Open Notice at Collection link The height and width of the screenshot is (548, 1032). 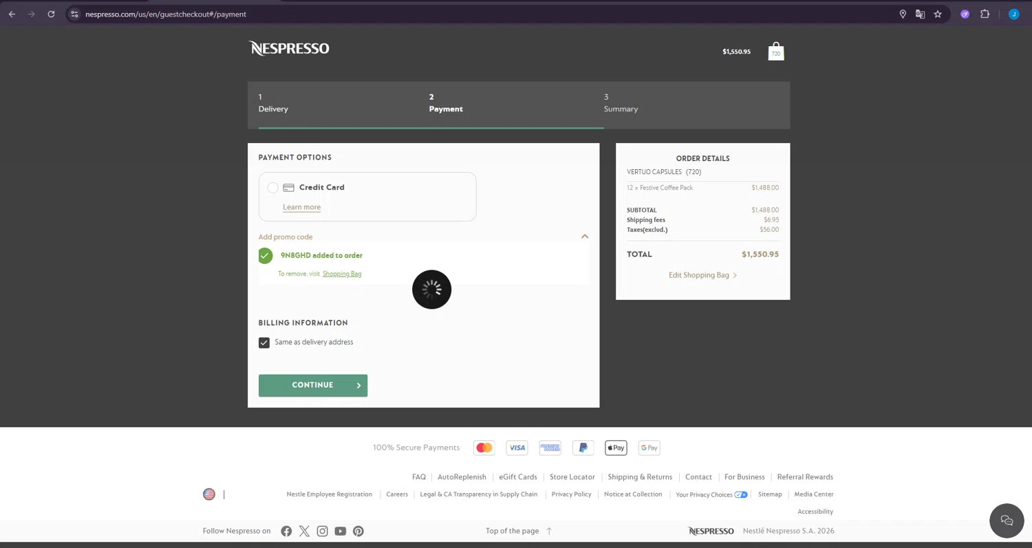(x=633, y=494)
